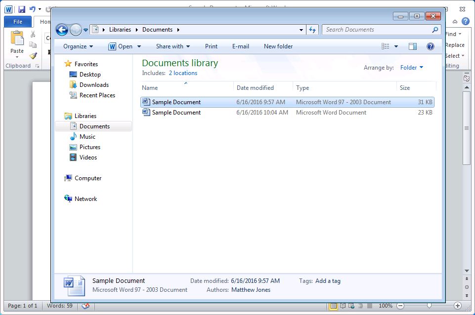Click the Word zoom slider handle
Screen dimensions: 475x315
tap(429, 306)
